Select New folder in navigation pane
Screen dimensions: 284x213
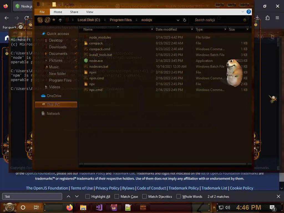pos(57,74)
